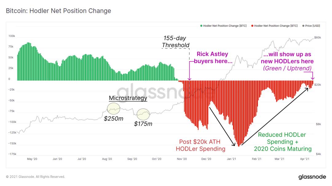
Task: Click the $60k price axis label
Action: coord(318,38)
